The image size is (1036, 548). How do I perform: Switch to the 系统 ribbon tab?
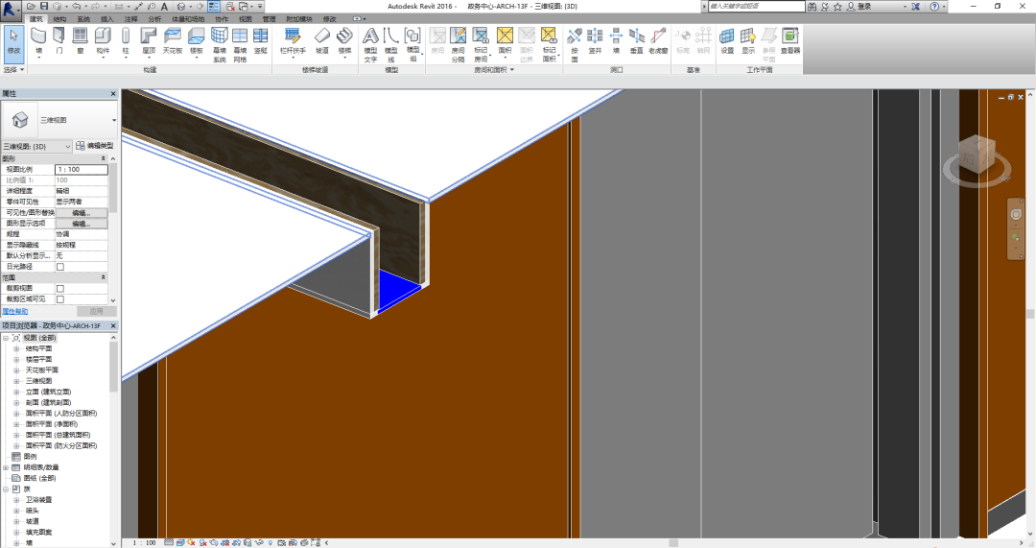tap(83, 19)
